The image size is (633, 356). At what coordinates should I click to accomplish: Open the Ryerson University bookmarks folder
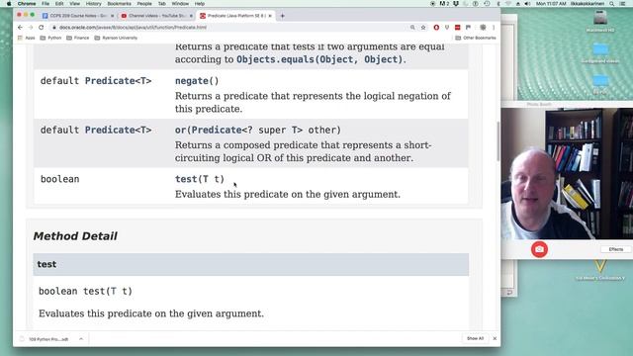coord(116,38)
